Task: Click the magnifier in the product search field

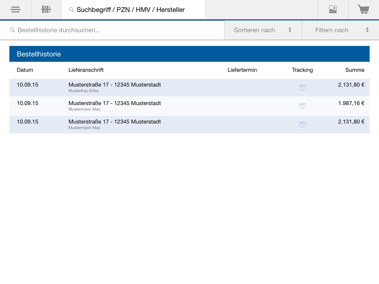Action: (71, 10)
